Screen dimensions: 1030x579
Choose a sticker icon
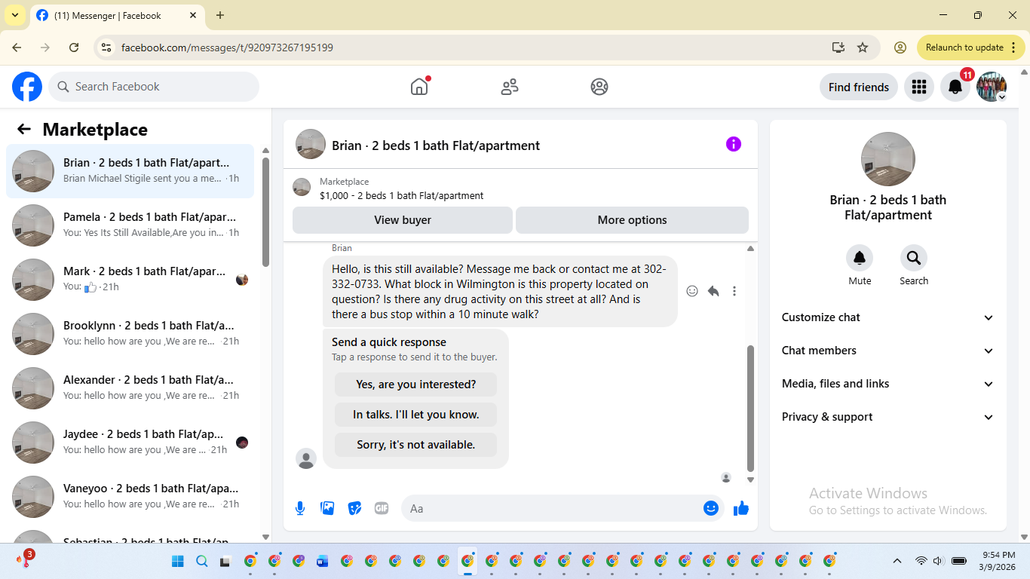[354, 508]
